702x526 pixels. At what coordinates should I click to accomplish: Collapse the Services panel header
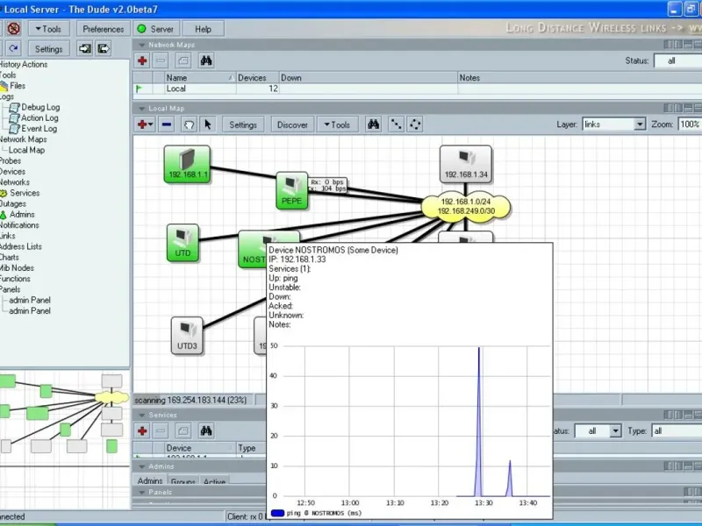pyautogui.click(x=142, y=415)
